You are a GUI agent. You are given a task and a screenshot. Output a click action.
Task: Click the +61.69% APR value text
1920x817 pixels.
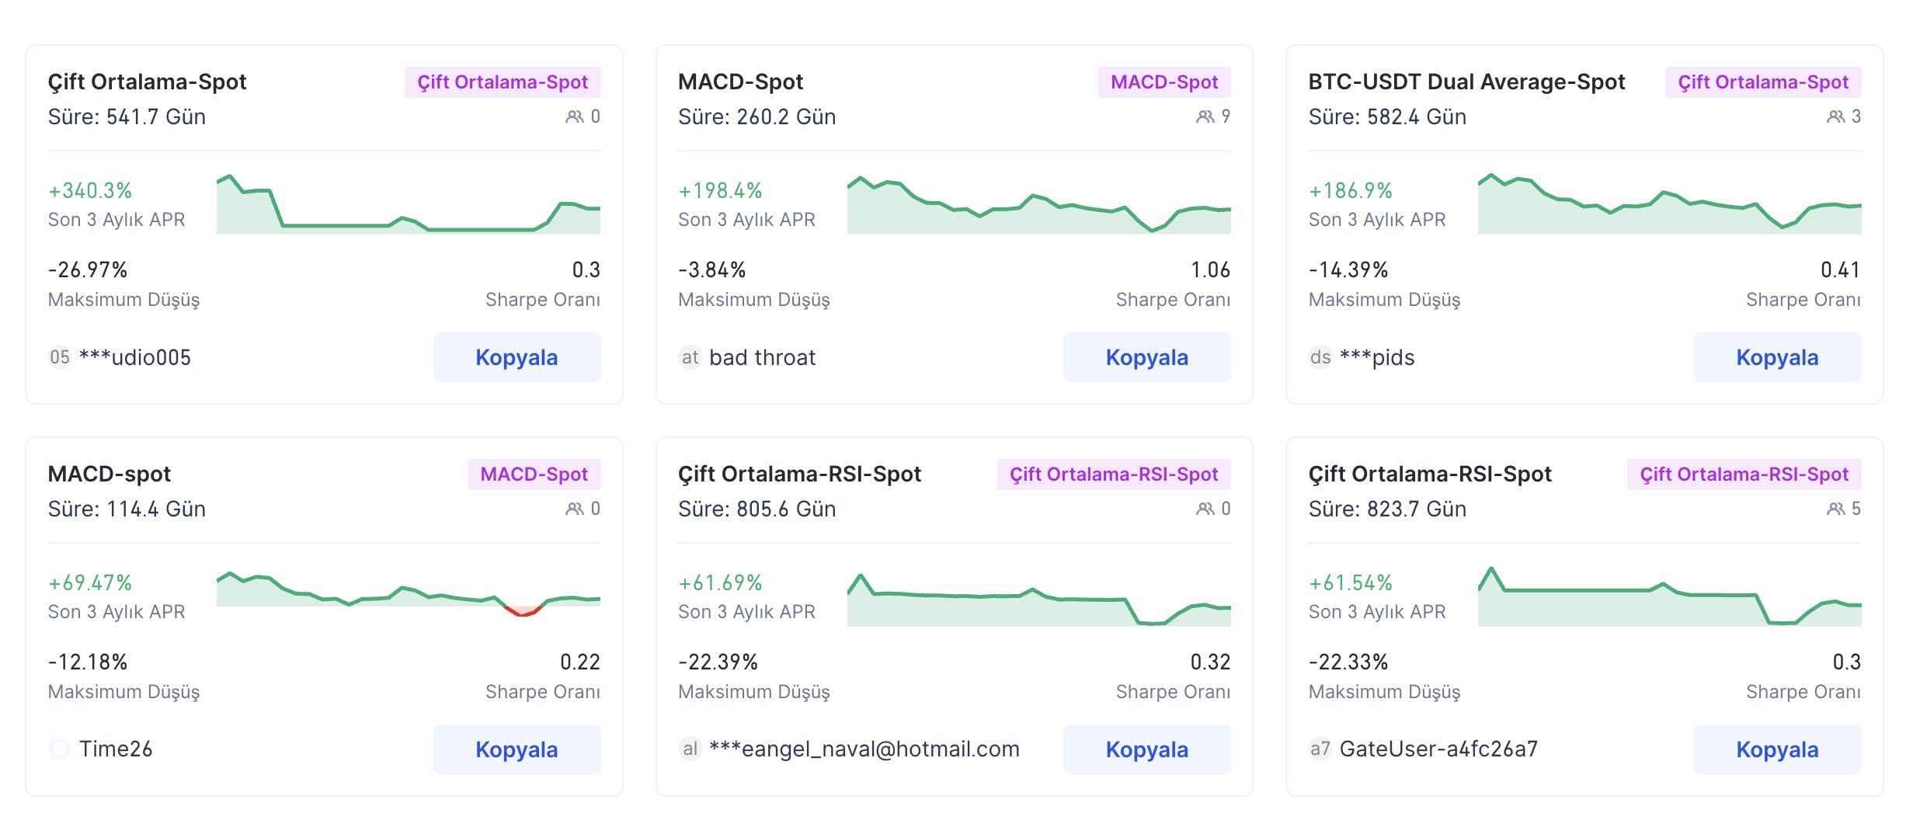pos(719,582)
